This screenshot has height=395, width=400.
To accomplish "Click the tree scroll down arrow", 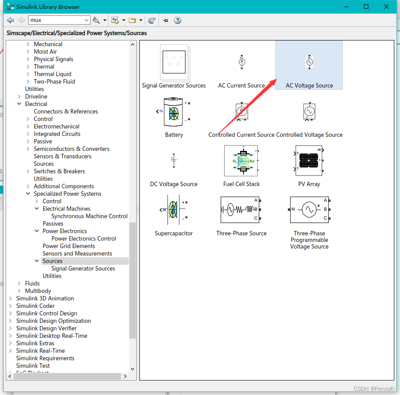I will pos(132,369).
